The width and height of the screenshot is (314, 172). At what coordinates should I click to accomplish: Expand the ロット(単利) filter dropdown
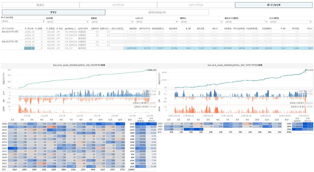(x=291, y=22)
